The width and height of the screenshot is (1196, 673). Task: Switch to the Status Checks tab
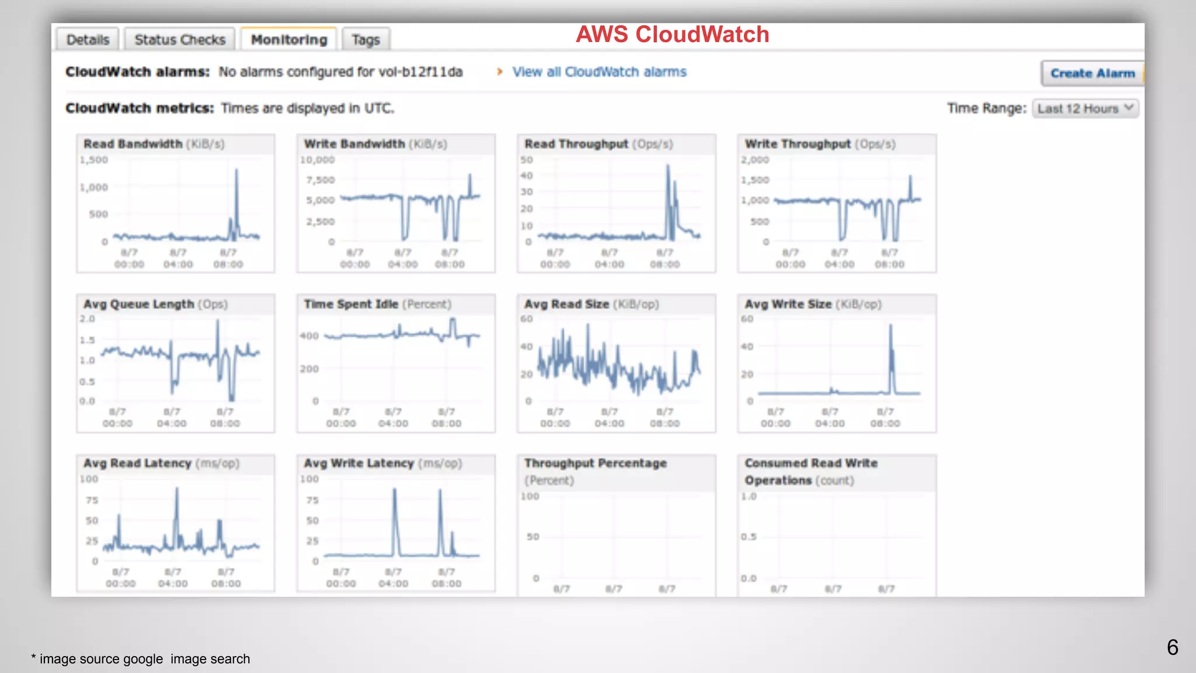(x=180, y=39)
